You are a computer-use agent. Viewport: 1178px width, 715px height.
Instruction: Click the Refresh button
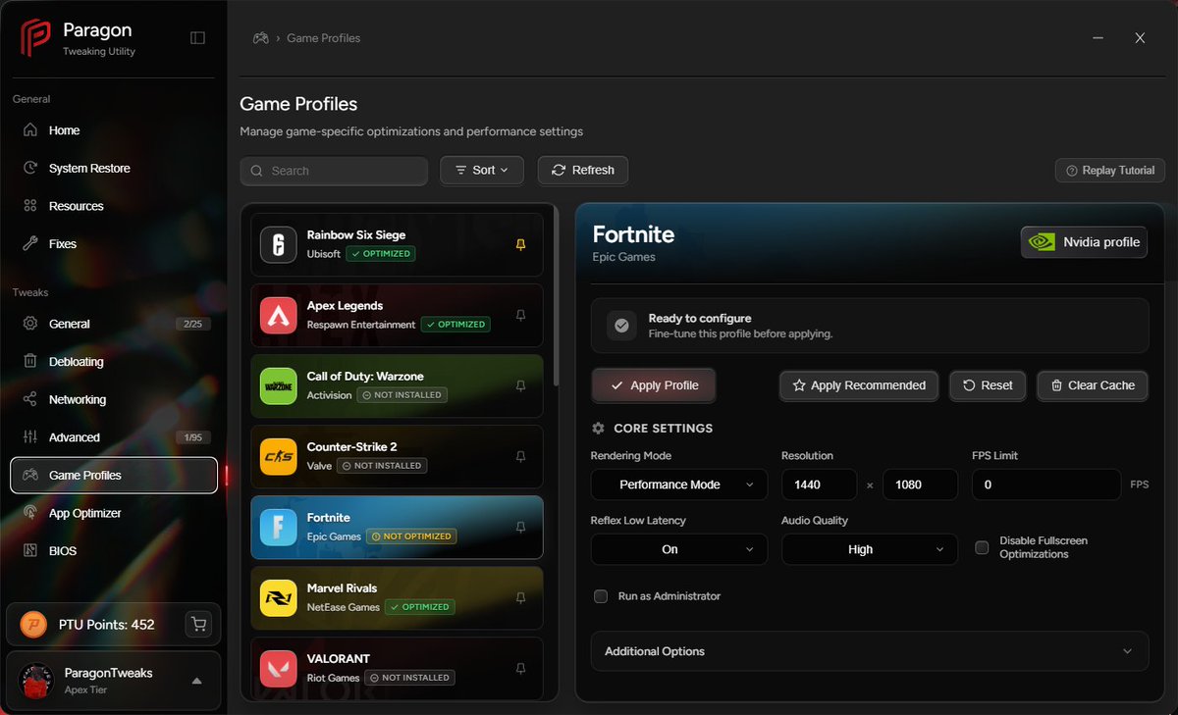(583, 170)
